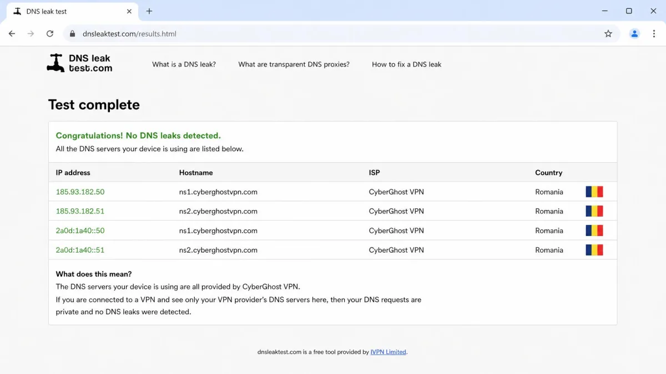
Task: Click Romania text in the 185.93.182.51 row
Action: coord(549,211)
